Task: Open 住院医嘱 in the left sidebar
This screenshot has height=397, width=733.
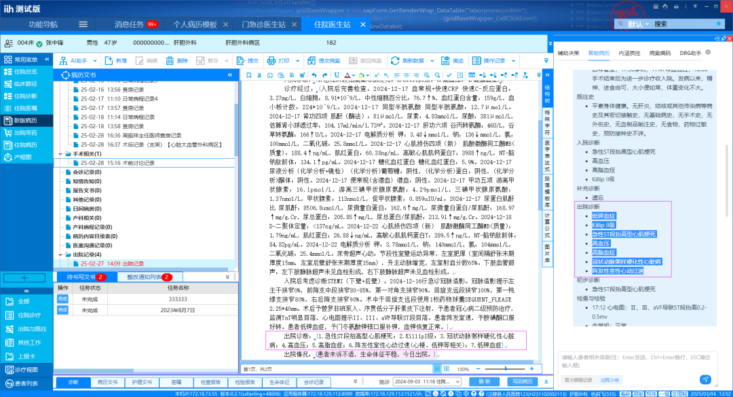Action: [x=26, y=108]
